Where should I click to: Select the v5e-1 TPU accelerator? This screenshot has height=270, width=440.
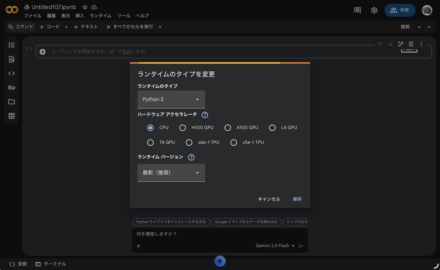coord(234,142)
